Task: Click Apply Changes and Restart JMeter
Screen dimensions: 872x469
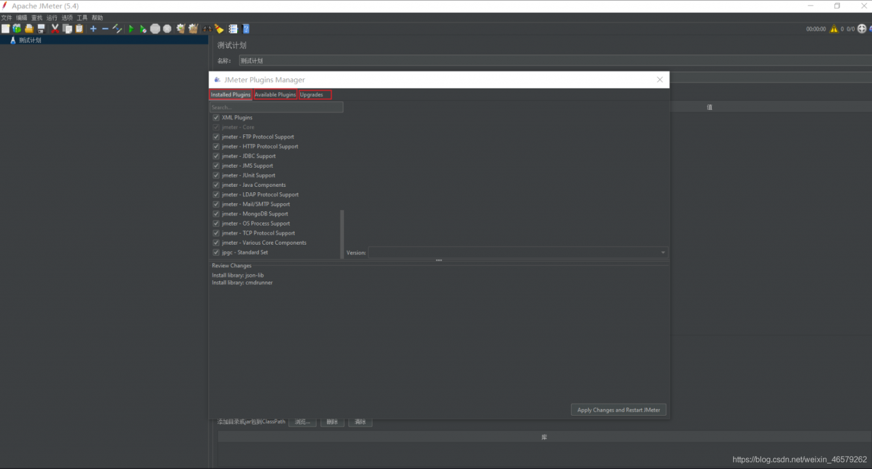Action: 619,410
